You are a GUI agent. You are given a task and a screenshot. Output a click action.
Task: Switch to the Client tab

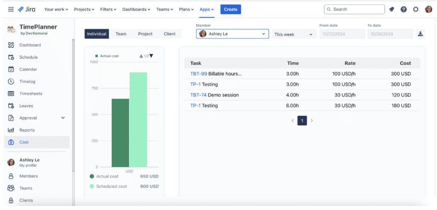170,34
